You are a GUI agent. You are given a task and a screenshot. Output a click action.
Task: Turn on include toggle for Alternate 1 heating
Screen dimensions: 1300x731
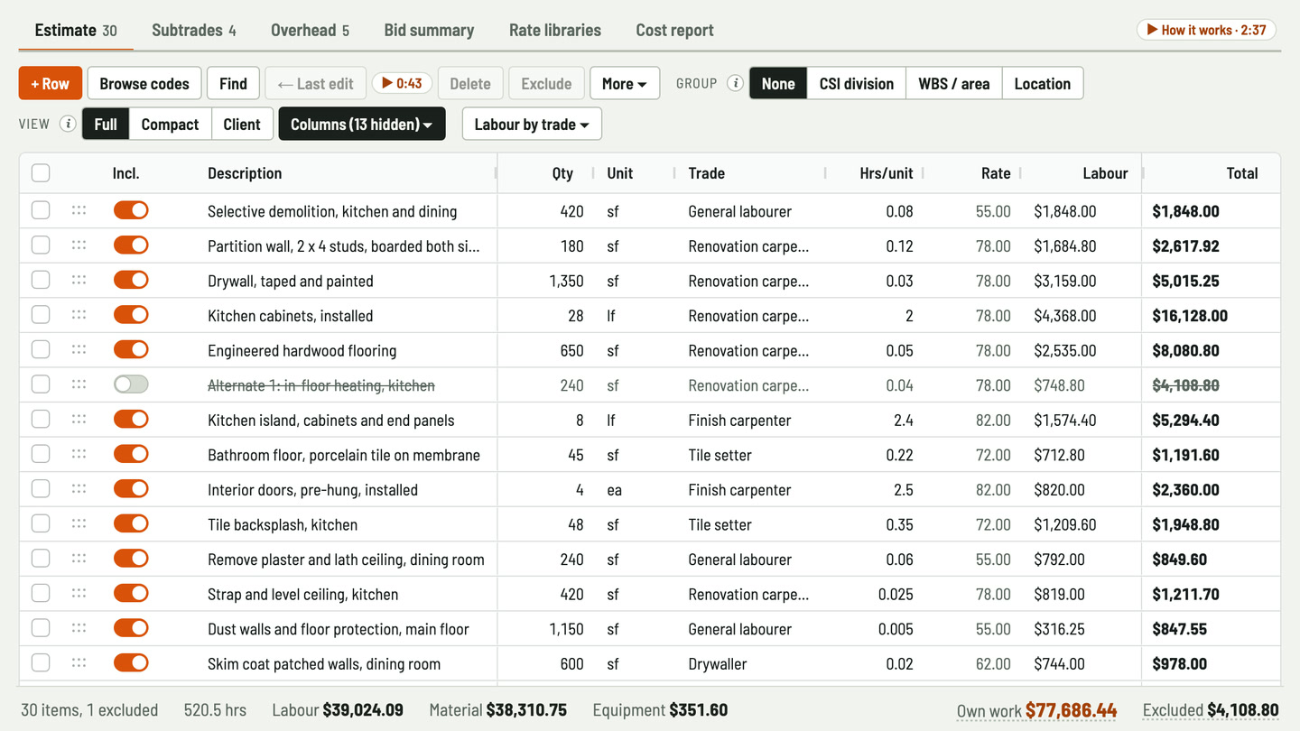click(131, 384)
